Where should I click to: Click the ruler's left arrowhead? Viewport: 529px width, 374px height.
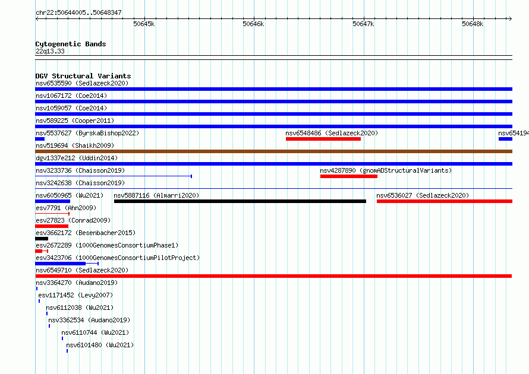37,18
